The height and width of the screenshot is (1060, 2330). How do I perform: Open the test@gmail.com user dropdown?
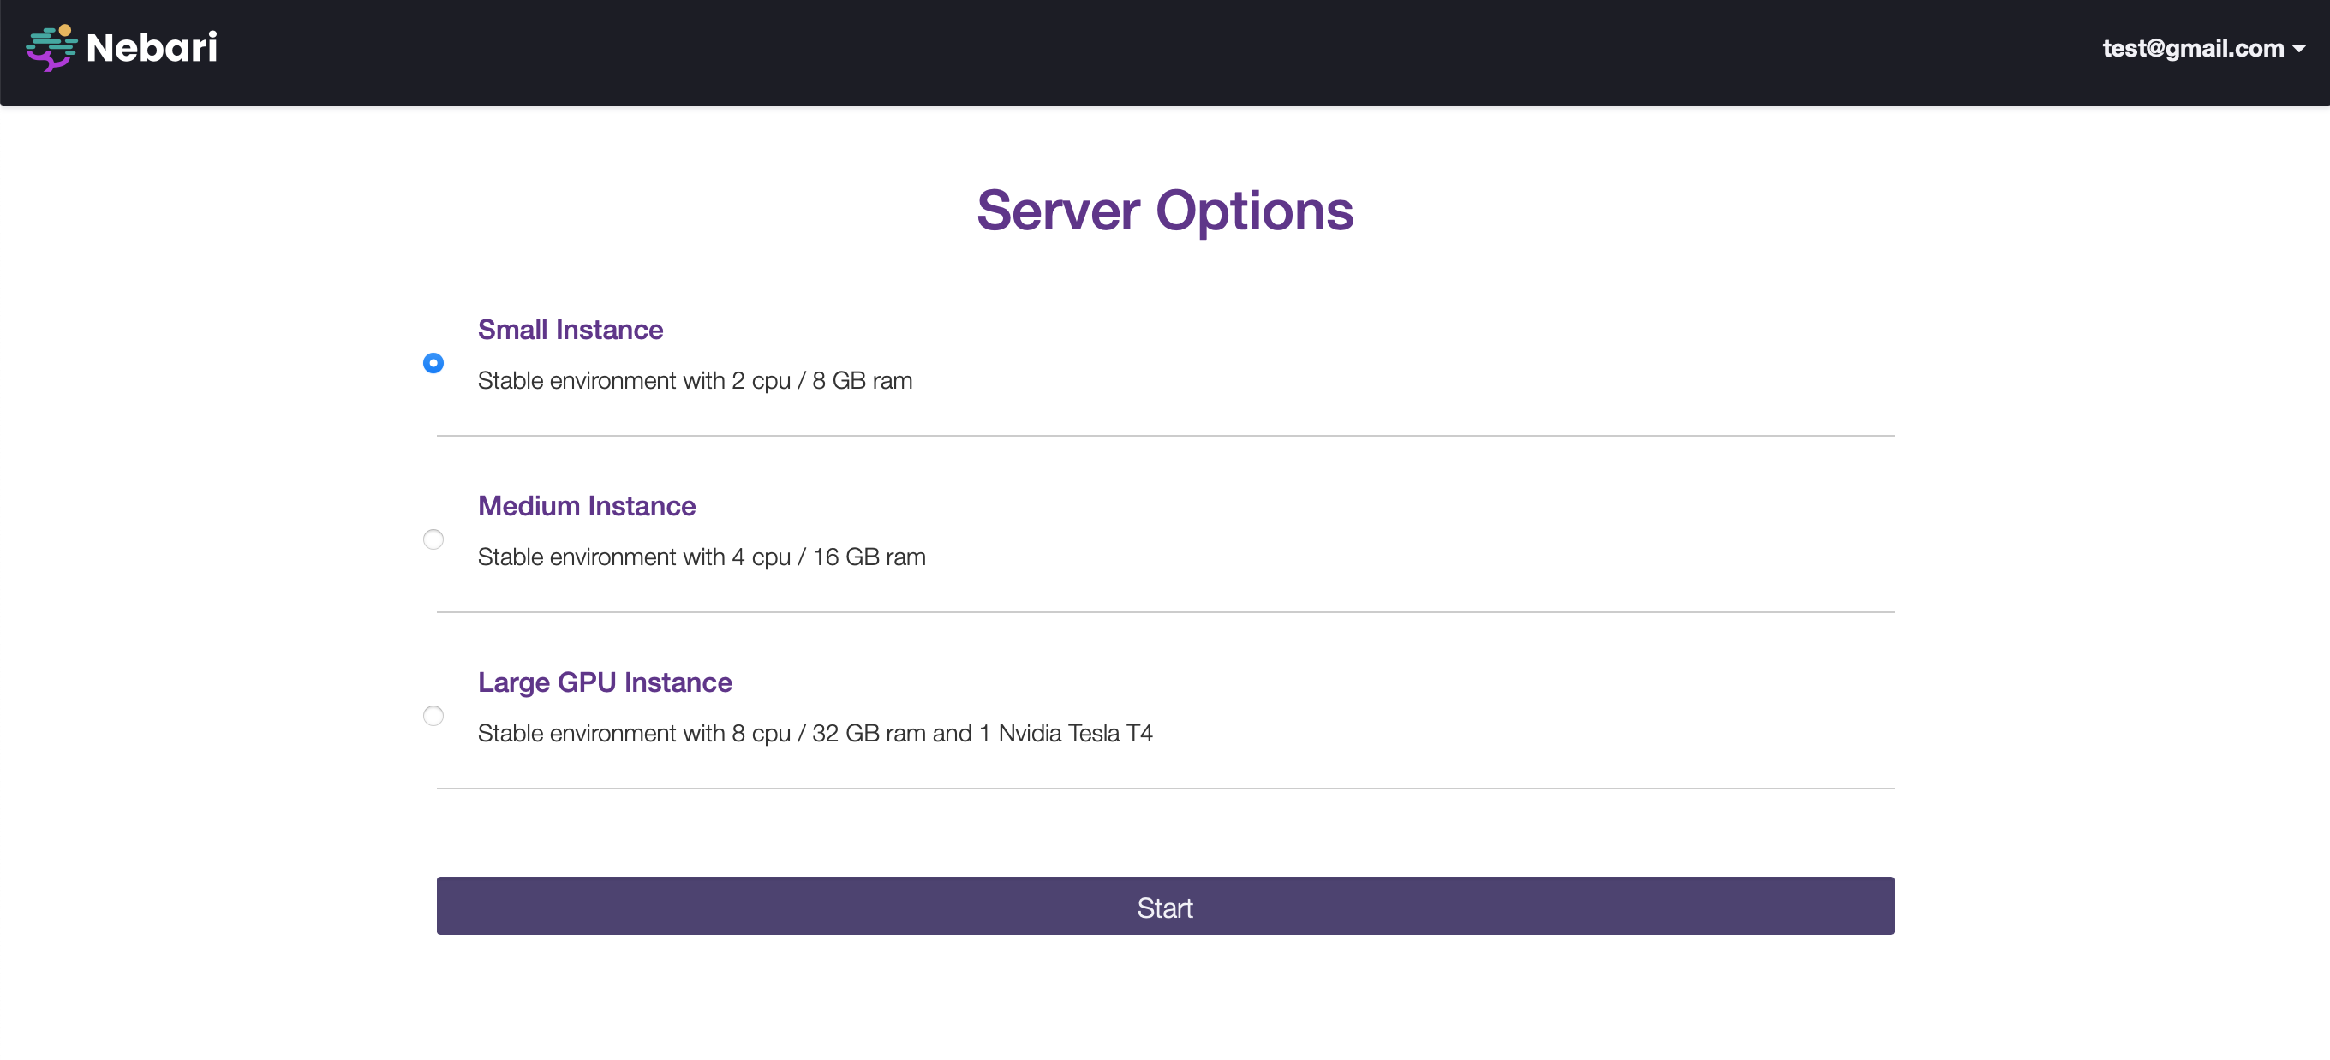click(x=2202, y=48)
